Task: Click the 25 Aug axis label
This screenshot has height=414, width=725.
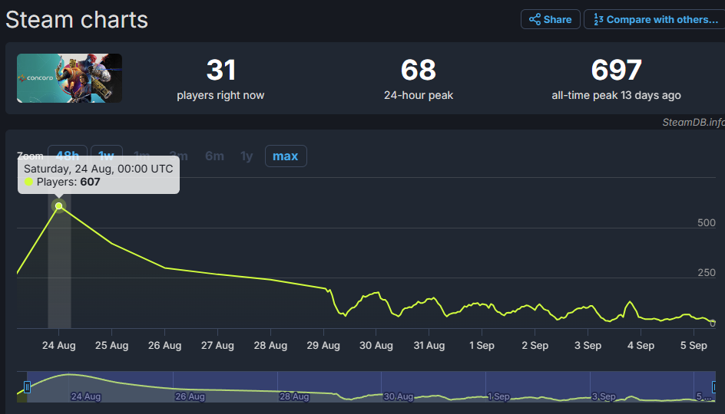Action: coord(111,345)
